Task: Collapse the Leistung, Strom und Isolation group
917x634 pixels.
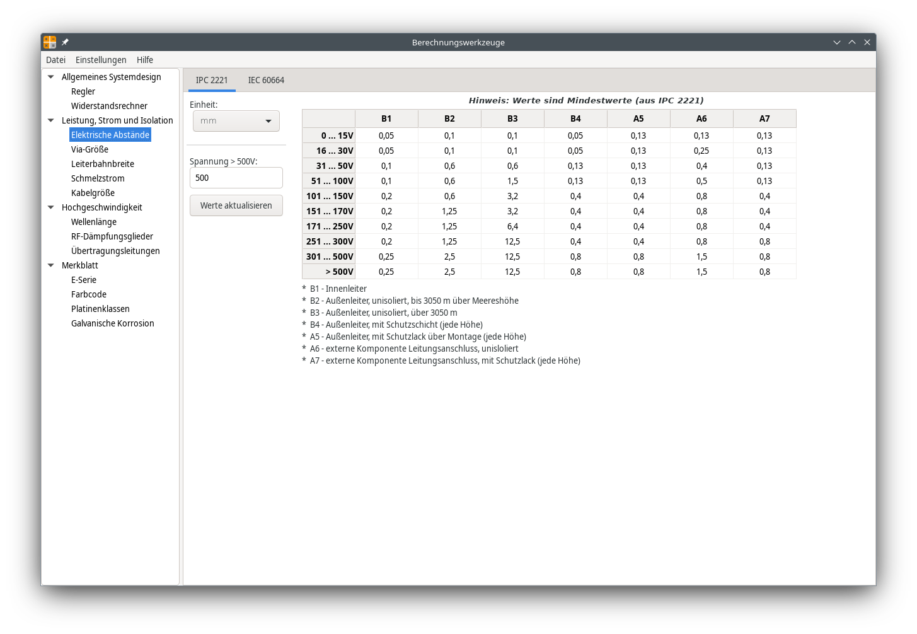Action: [51, 120]
